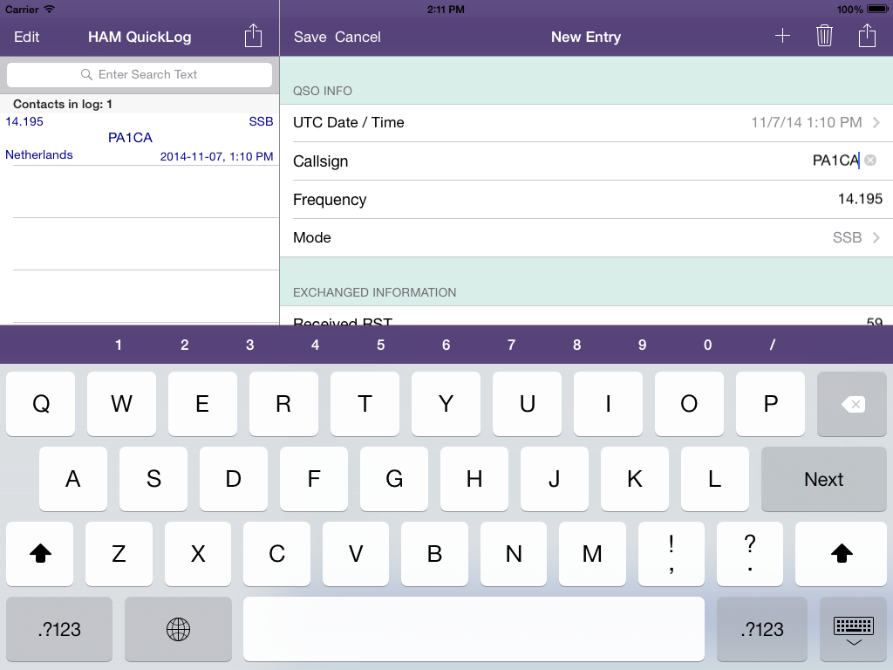Tap the P key

click(770, 404)
